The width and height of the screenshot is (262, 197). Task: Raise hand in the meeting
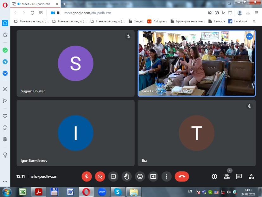[127, 176]
